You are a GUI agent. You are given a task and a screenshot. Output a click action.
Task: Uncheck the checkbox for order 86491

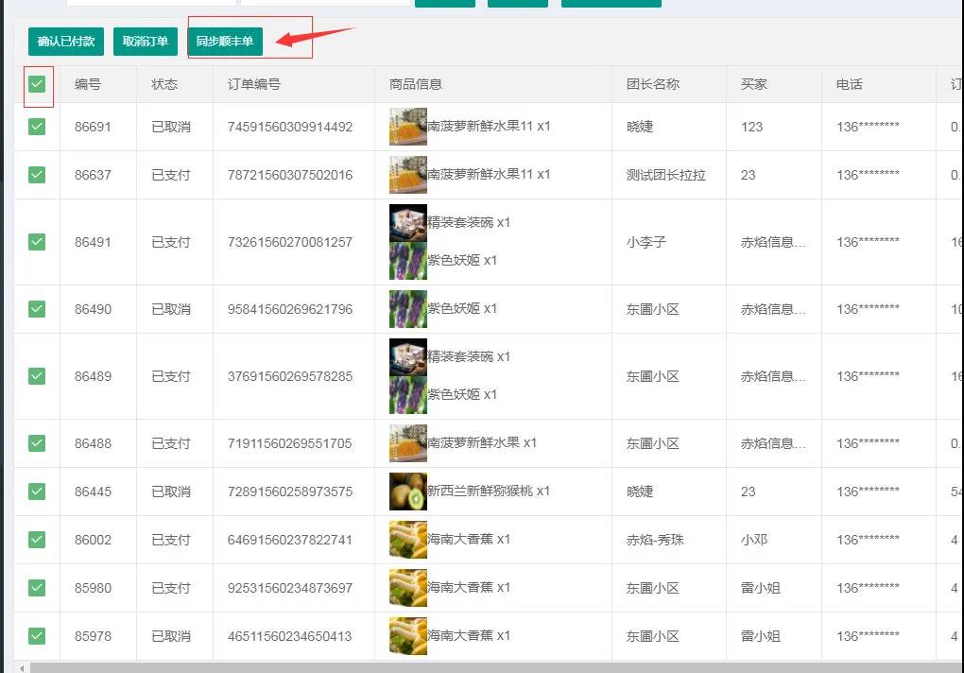pos(37,242)
